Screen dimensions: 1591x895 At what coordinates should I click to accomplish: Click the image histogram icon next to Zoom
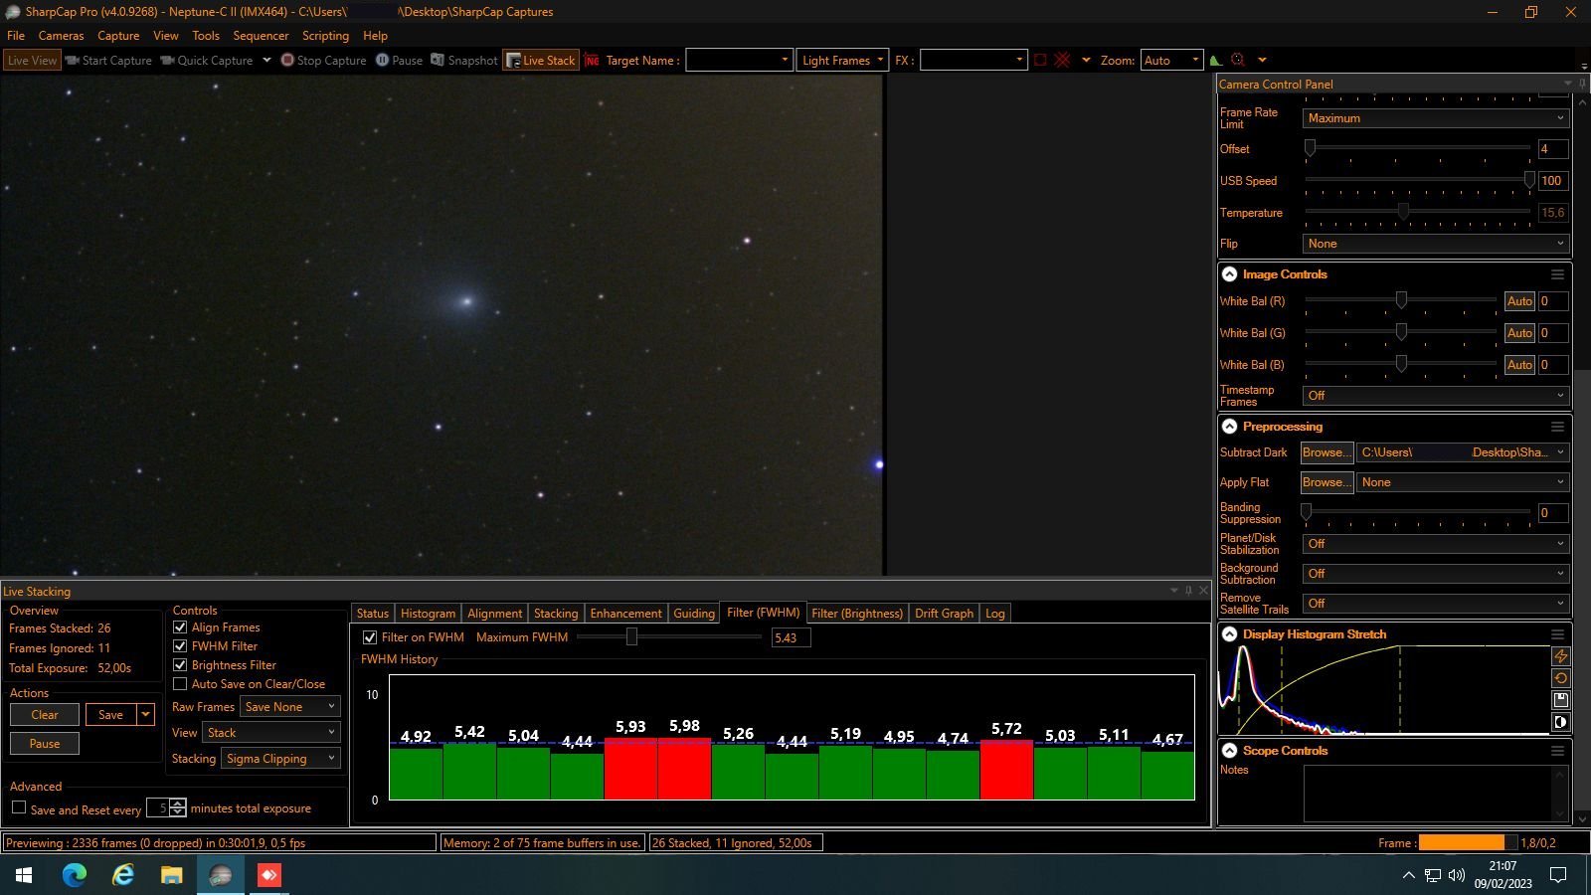click(1216, 61)
